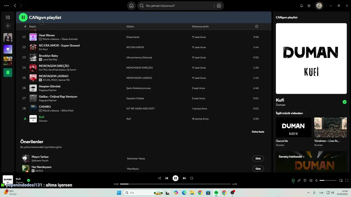
Task: Show lyrics with microphone icon
Action: click(x=299, y=181)
